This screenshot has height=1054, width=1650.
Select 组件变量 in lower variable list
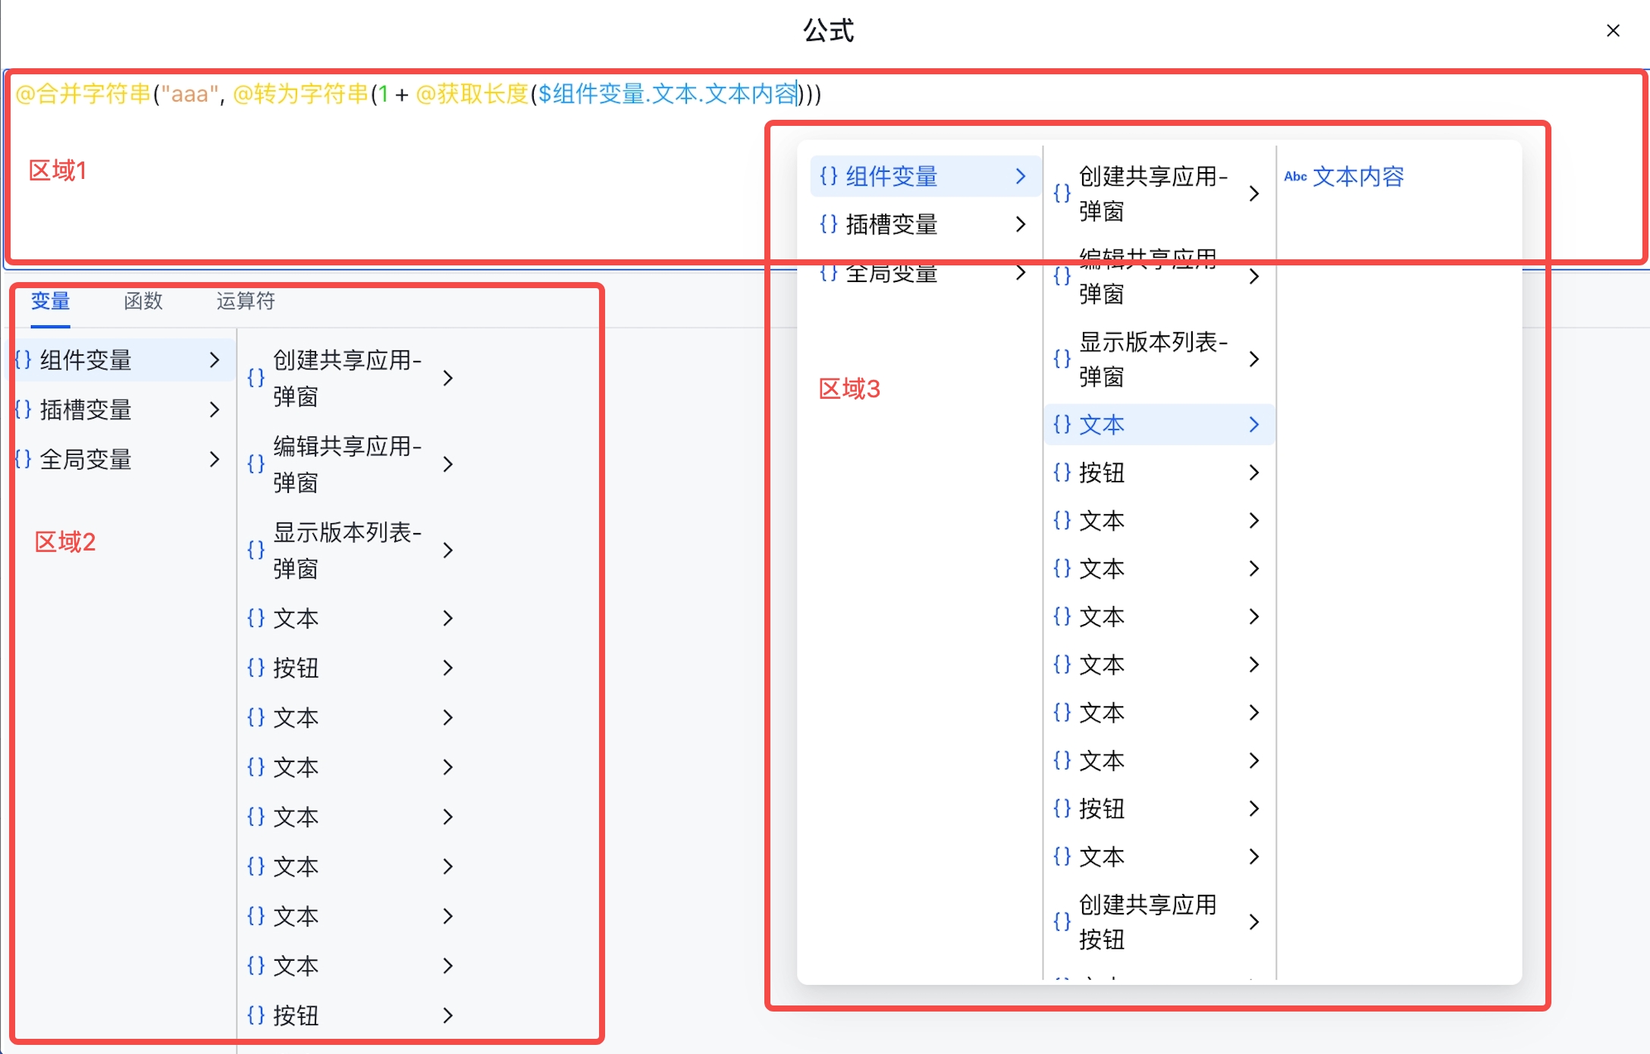(86, 359)
